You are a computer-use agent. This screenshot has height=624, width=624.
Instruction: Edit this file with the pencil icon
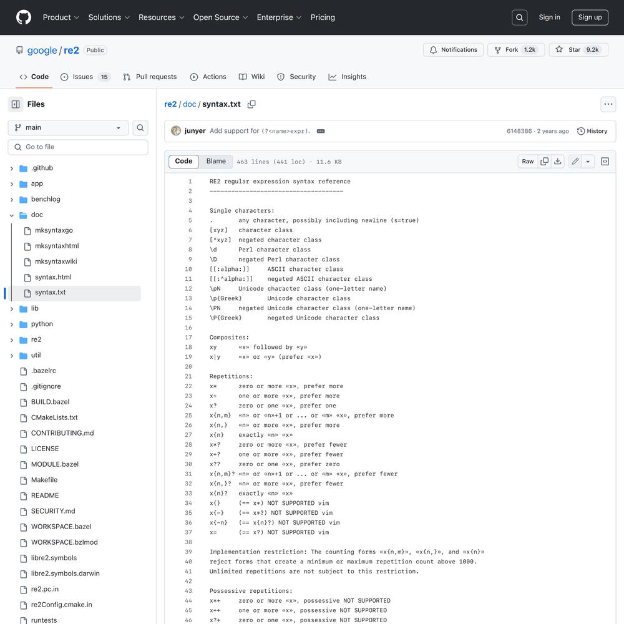coord(575,161)
